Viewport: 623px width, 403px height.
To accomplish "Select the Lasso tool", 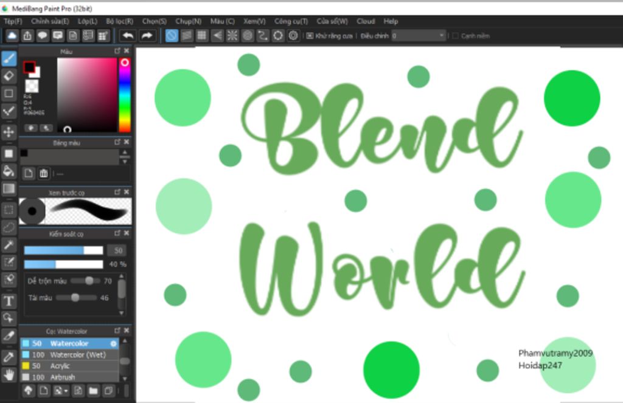I will pyautogui.click(x=9, y=227).
